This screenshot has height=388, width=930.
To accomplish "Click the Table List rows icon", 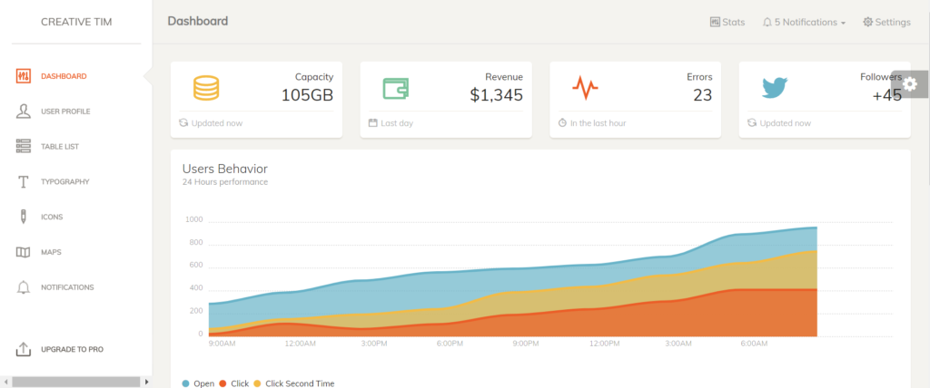I will 23,146.
